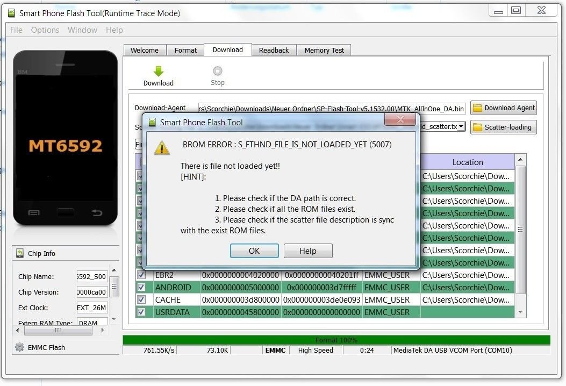Image resolution: width=566 pixels, height=386 pixels.
Task: Click the High Speed status entry
Action: [316, 351]
